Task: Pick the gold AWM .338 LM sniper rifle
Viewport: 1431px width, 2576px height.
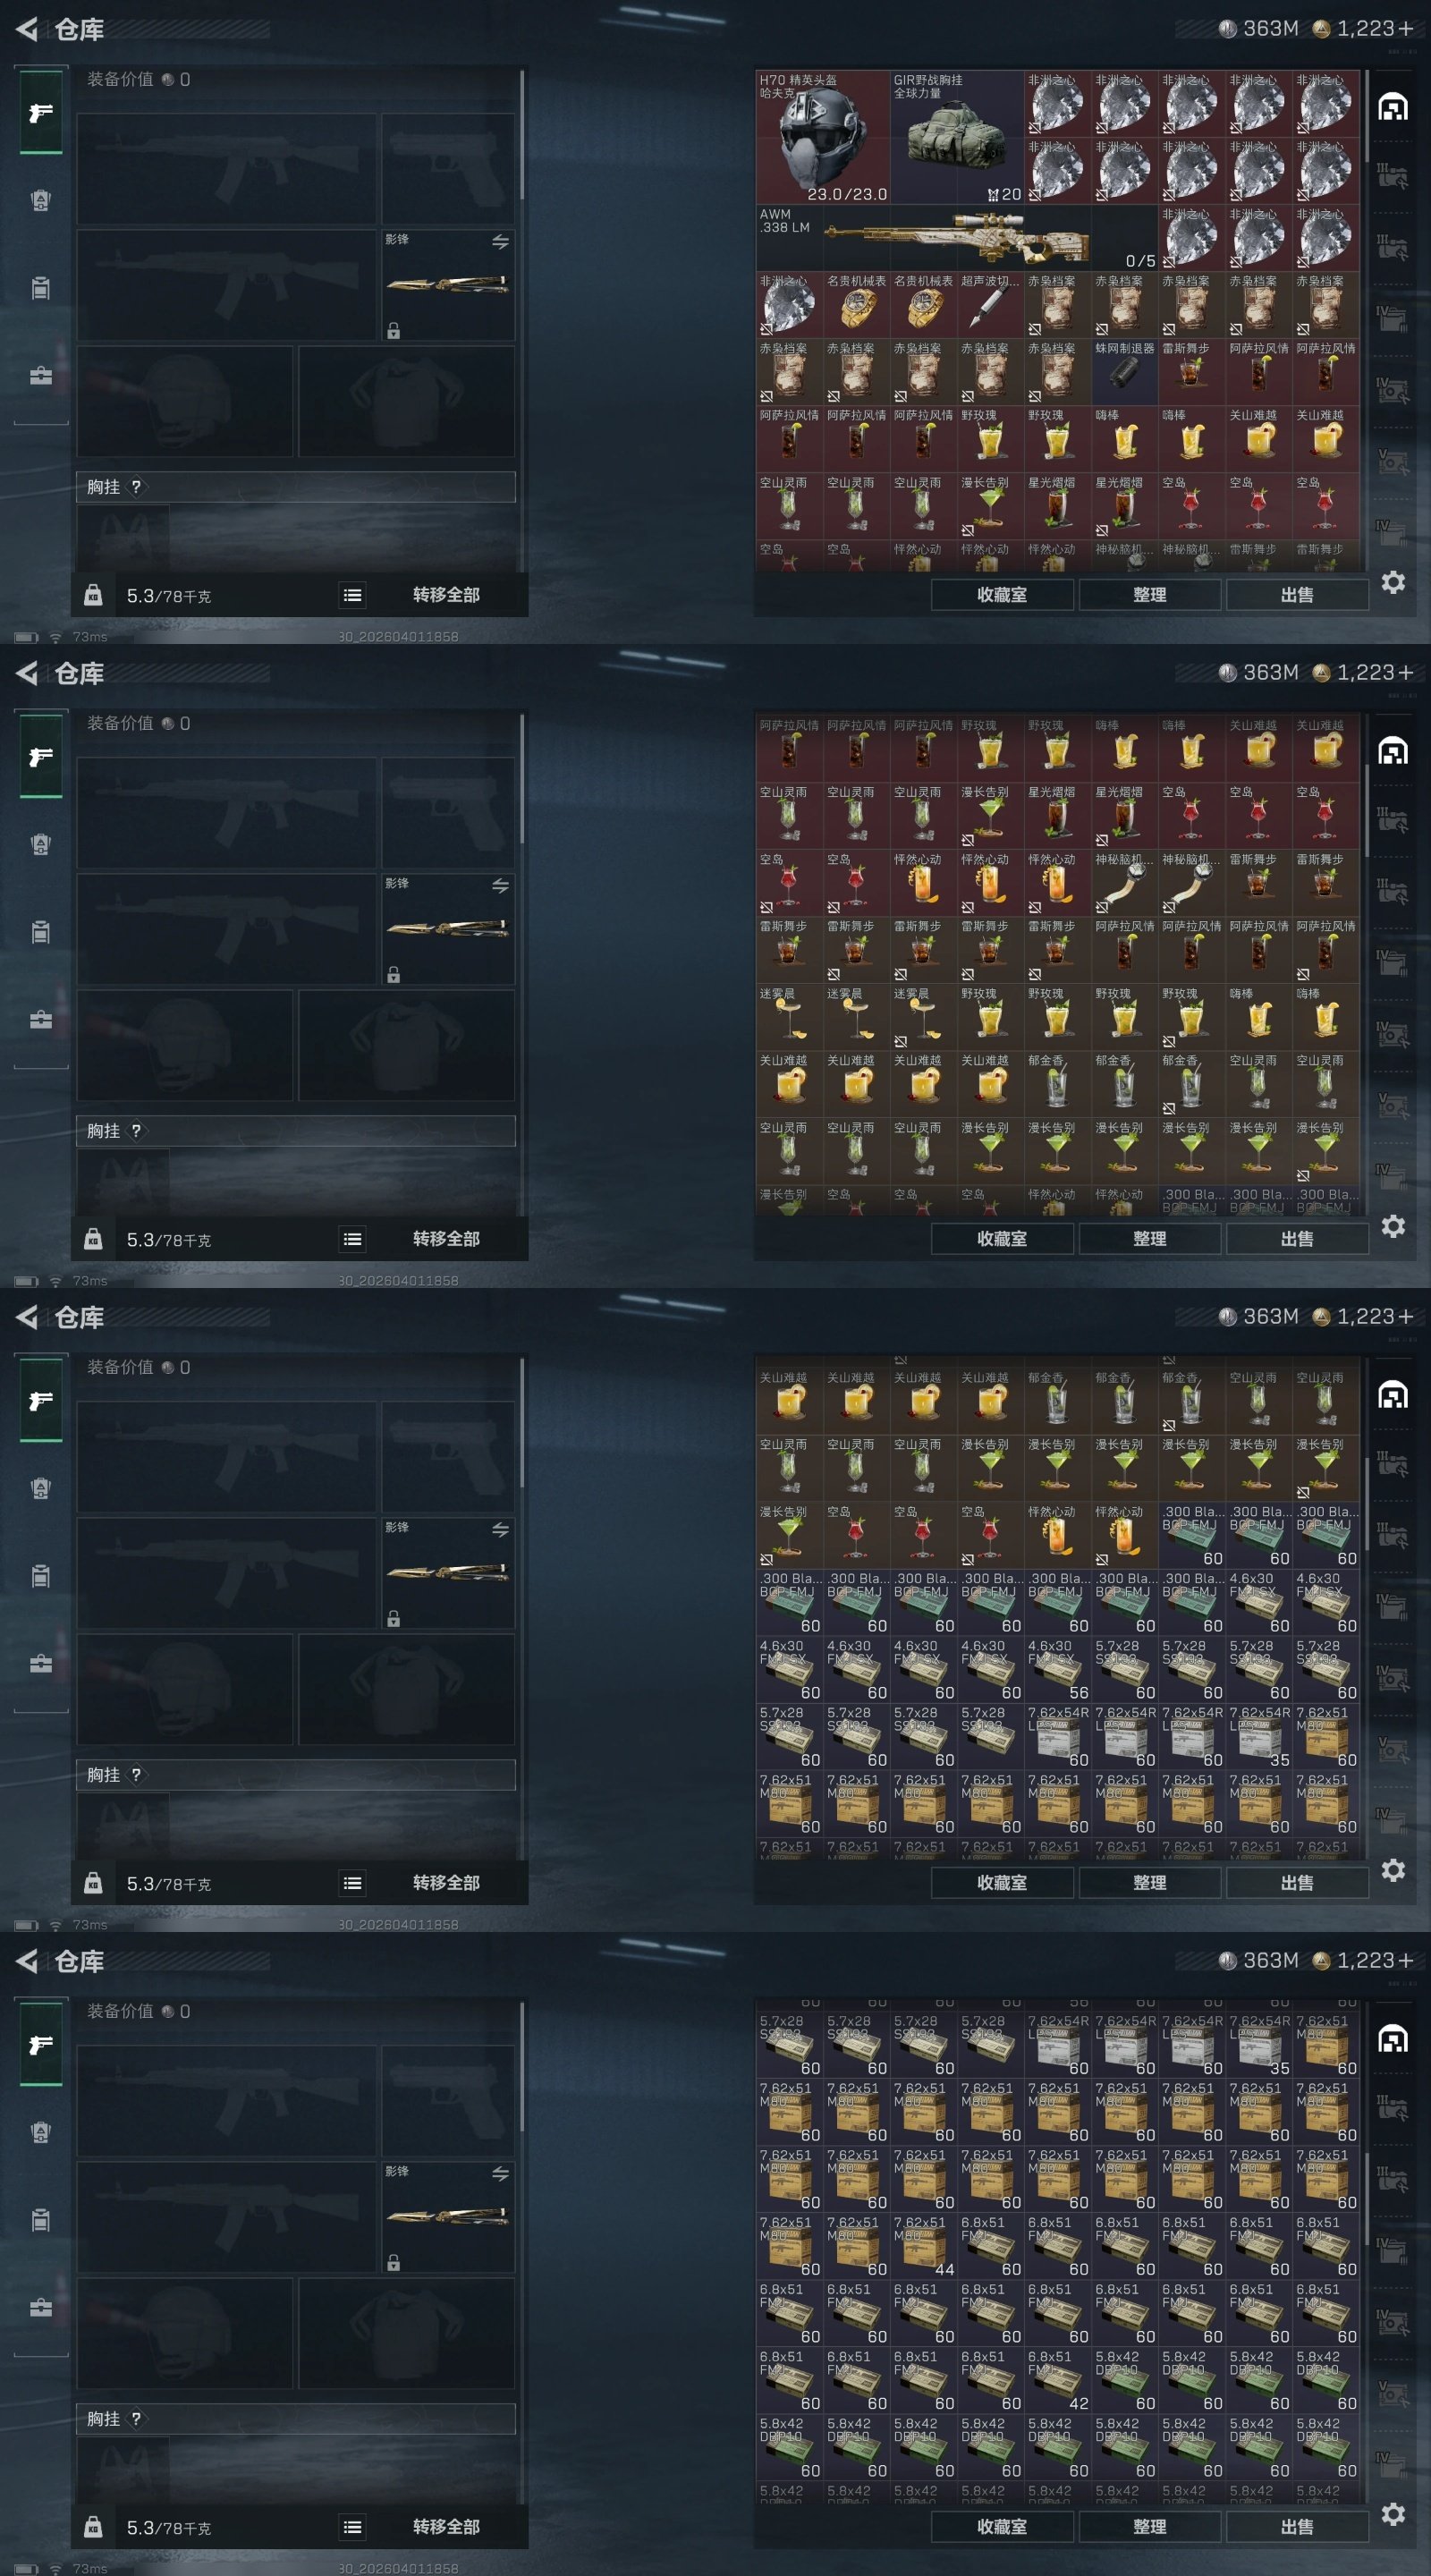Action: tap(957, 238)
